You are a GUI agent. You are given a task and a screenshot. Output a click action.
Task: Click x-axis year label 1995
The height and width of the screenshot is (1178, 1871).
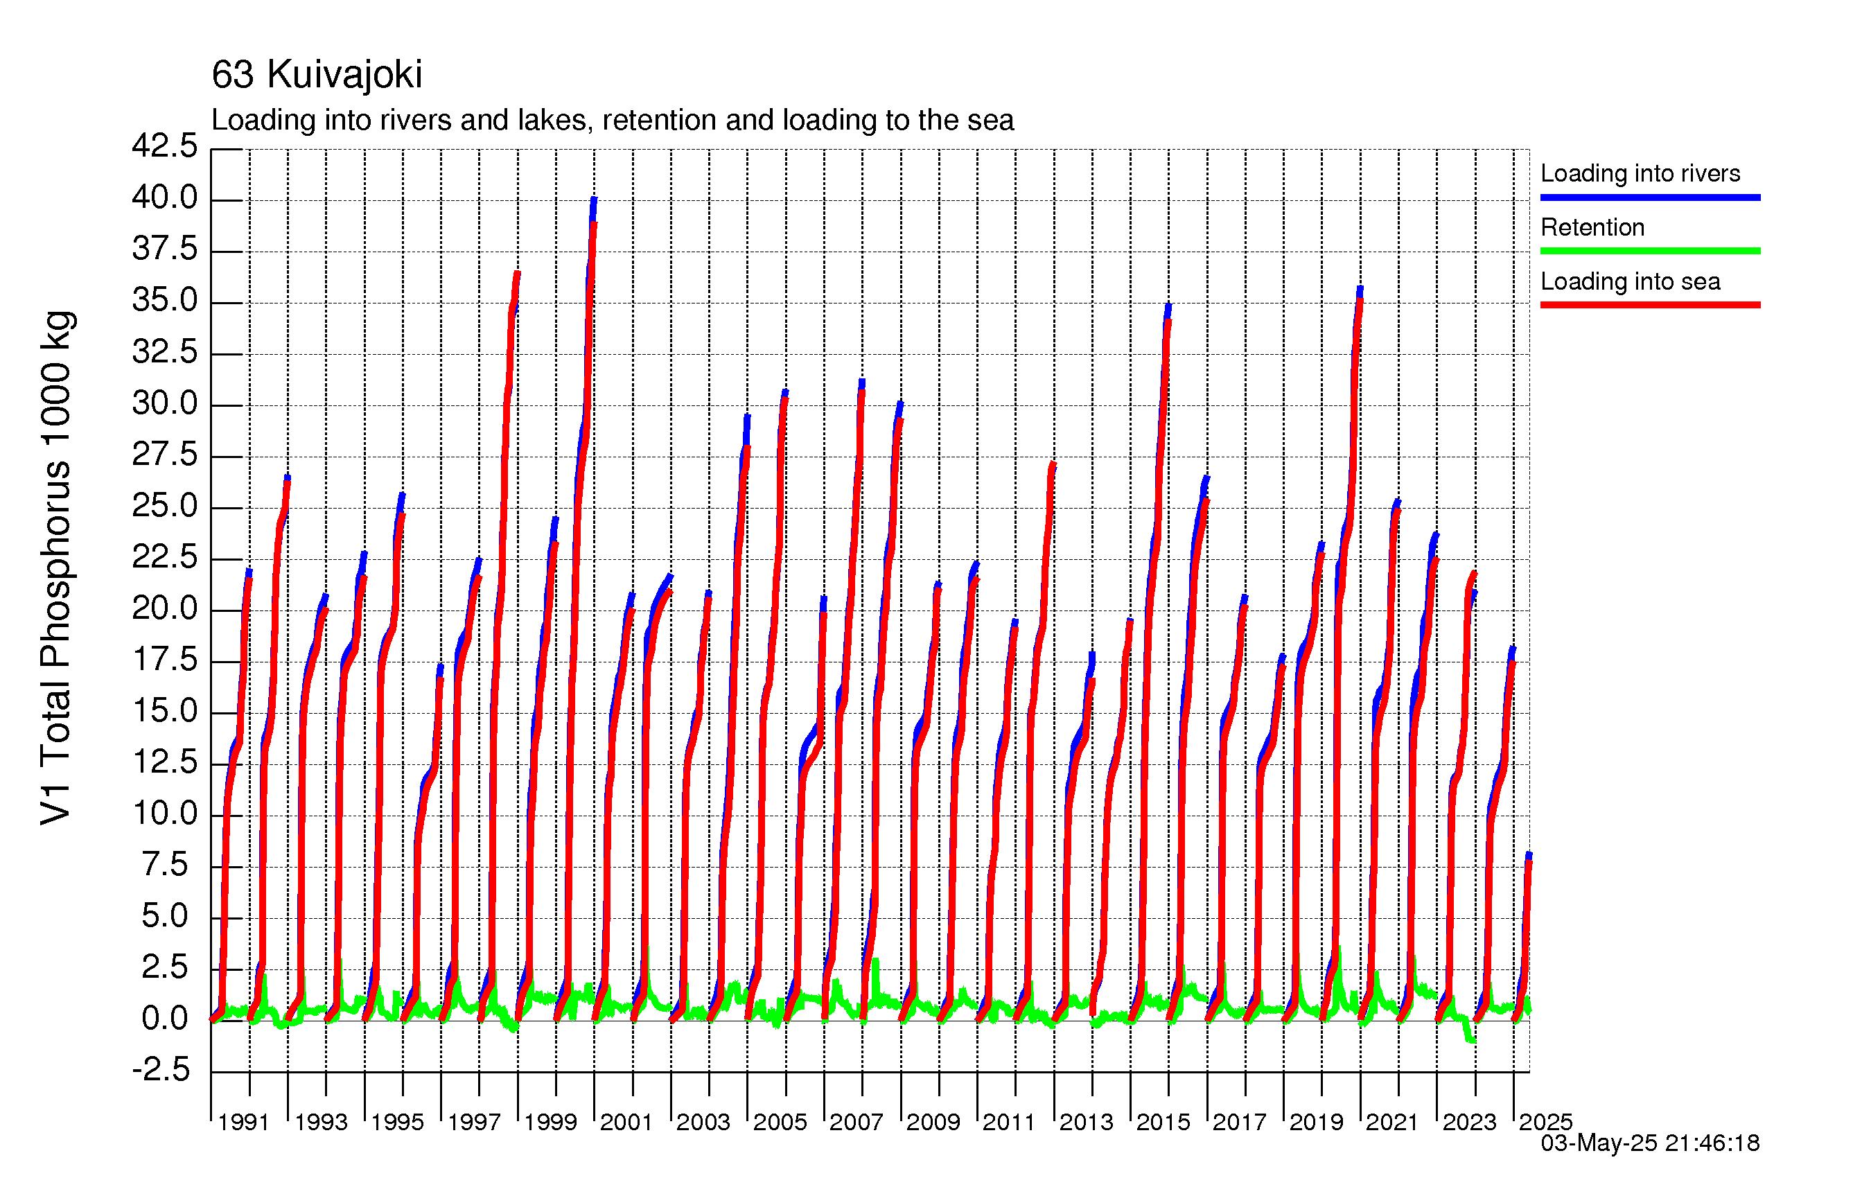(397, 1122)
